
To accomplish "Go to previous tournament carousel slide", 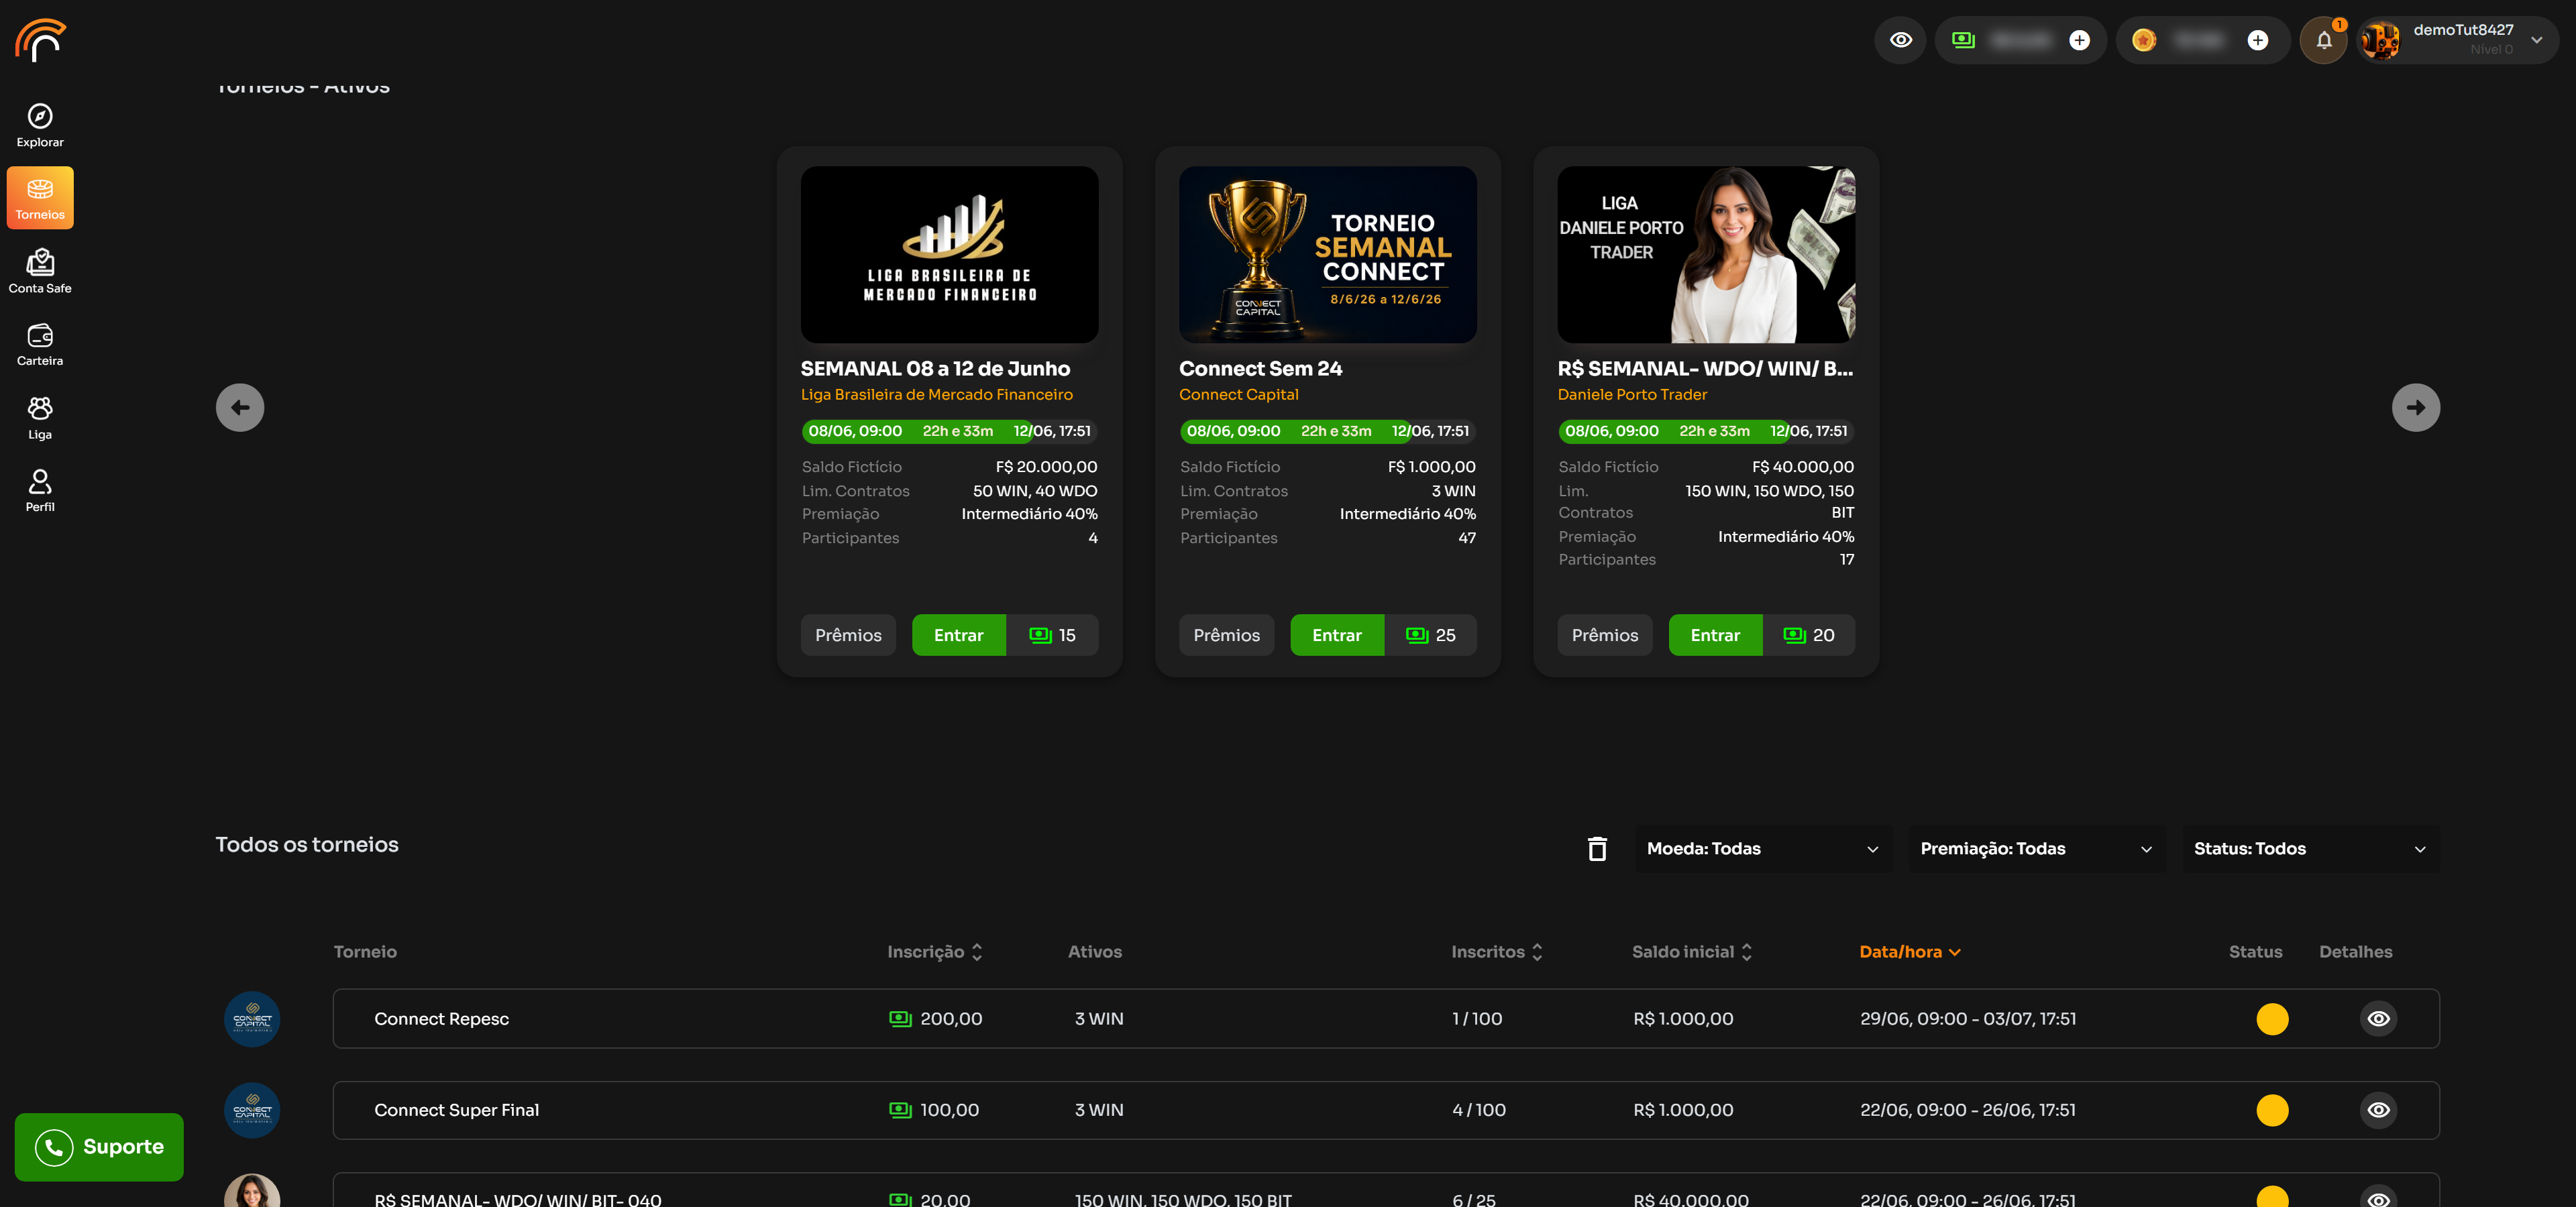I will click(240, 408).
